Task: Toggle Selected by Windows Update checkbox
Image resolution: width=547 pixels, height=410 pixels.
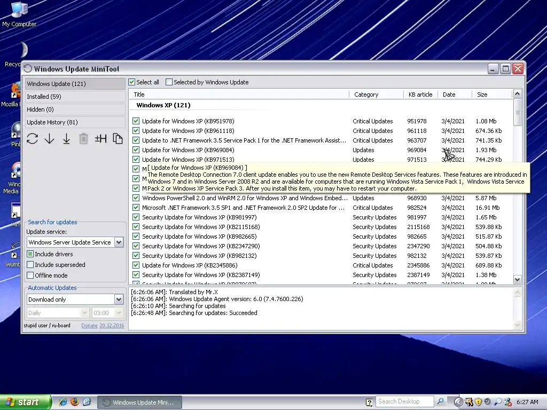Action: (169, 82)
